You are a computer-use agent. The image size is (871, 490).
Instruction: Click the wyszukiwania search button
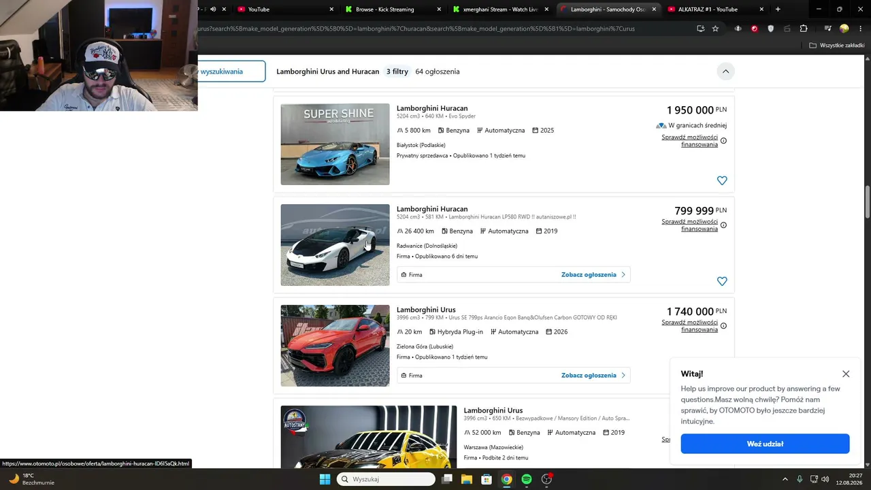pyautogui.click(x=231, y=71)
